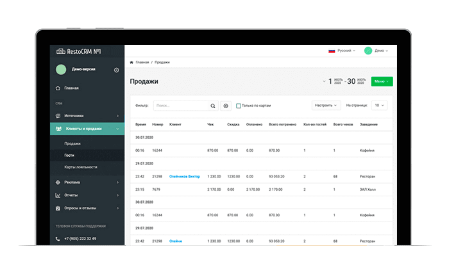The image size is (449, 274).
Task: Open the per-page count dropdown showing 10
Action: 380,105
